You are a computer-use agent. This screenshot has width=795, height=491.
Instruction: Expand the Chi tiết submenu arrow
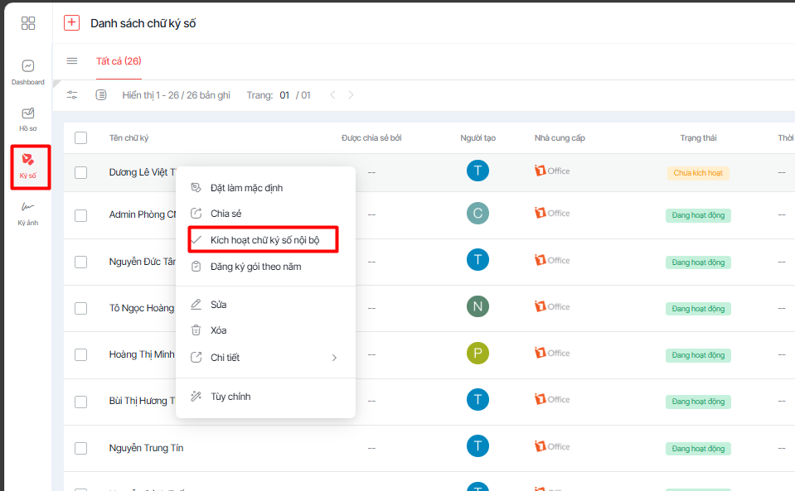tap(334, 358)
